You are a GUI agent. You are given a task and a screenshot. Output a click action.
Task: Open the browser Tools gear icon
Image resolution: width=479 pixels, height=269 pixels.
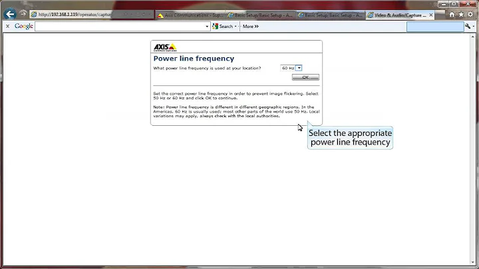(470, 15)
